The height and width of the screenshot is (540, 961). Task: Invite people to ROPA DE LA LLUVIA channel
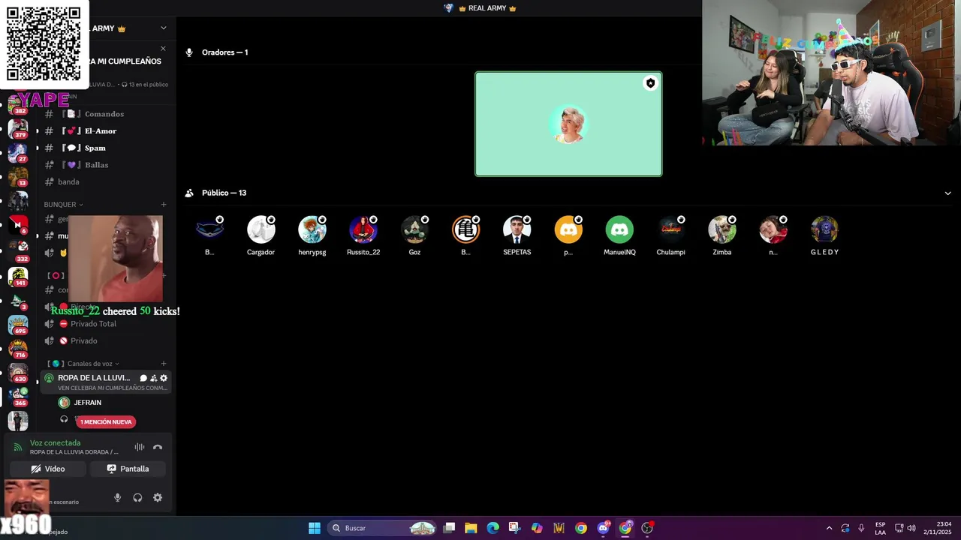[153, 378]
